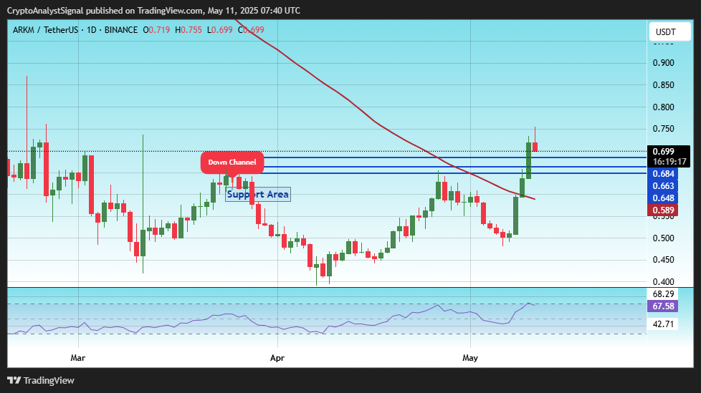Click the RSI scale value 68.29
701x393 pixels.
pyautogui.click(x=663, y=294)
